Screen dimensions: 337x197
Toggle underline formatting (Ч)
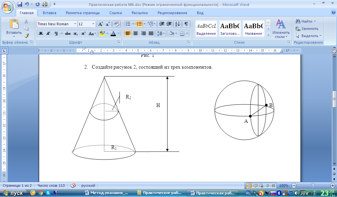56,33
